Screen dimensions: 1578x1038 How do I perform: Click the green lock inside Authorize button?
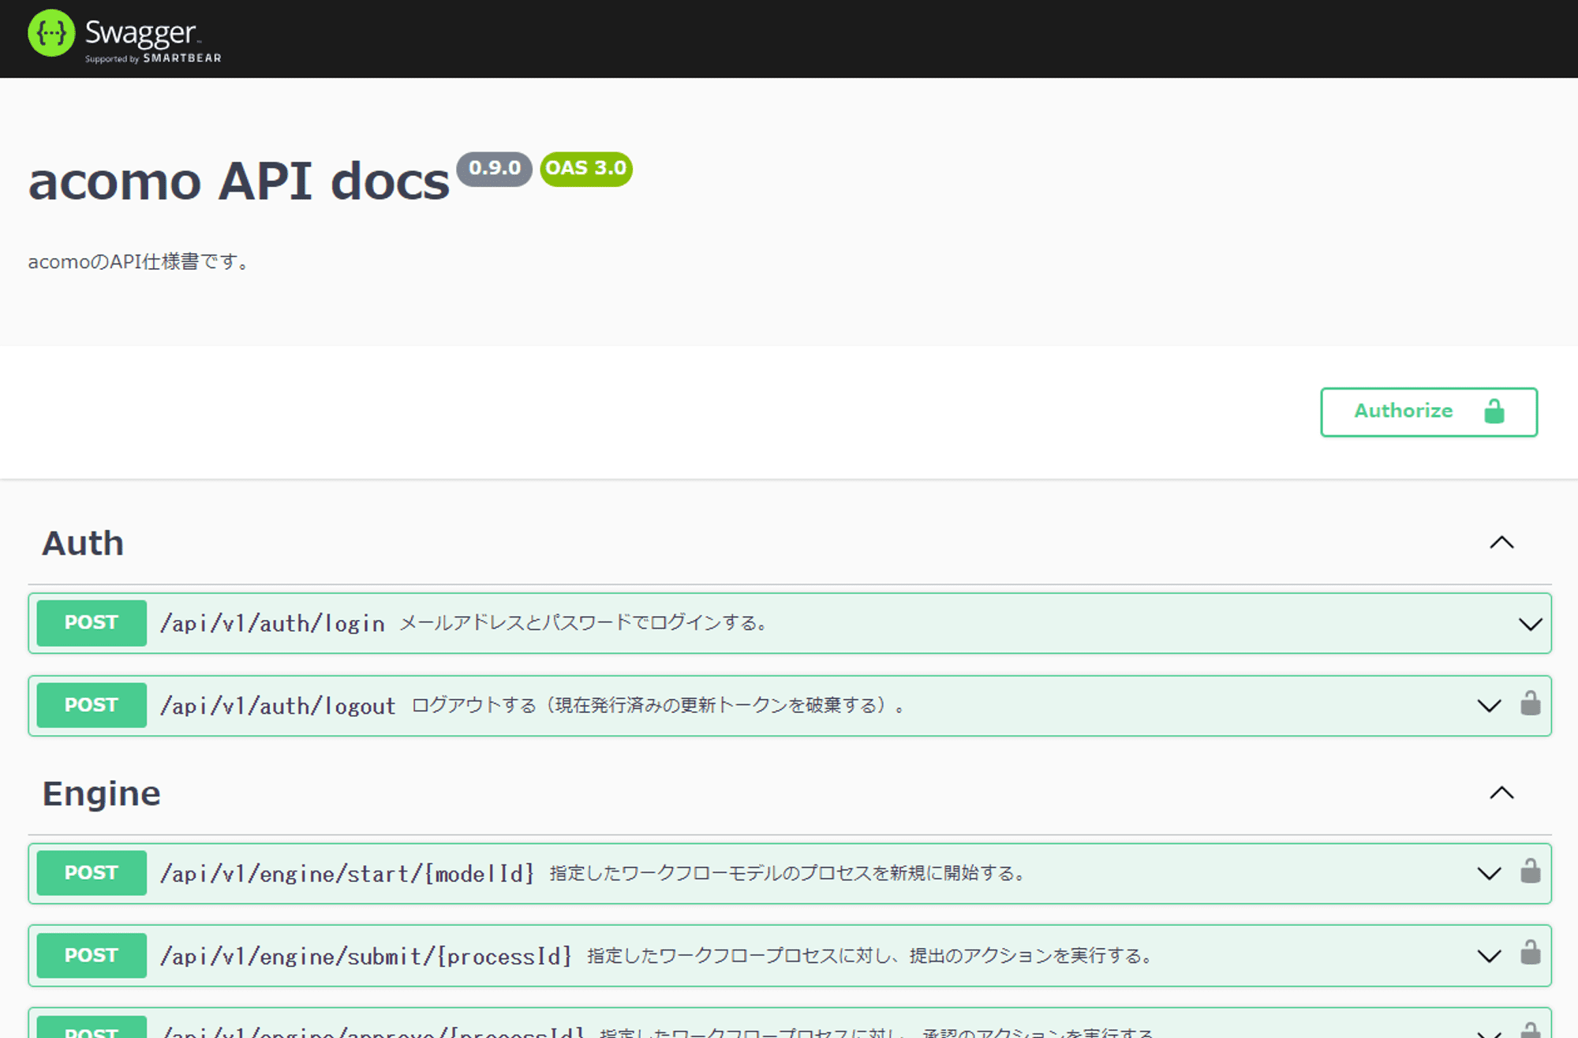[1494, 411]
